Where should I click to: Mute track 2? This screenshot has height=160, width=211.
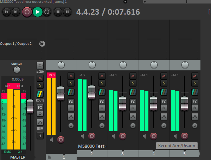(x=102, y=76)
